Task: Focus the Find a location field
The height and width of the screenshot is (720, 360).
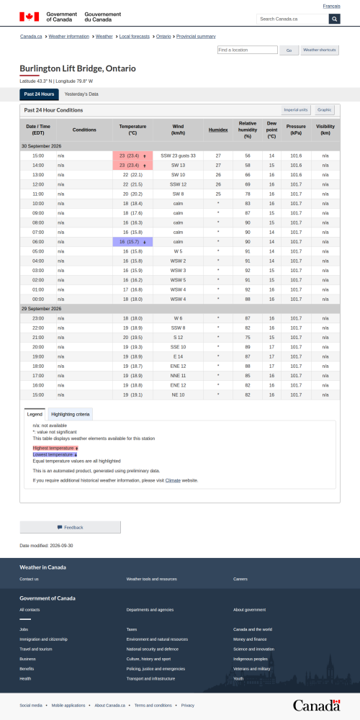Action: click(x=248, y=50)
